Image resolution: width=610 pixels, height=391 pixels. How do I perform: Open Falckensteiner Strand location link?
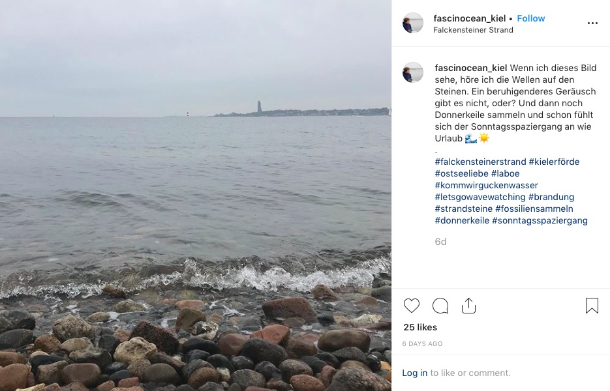tap(473, 30)
